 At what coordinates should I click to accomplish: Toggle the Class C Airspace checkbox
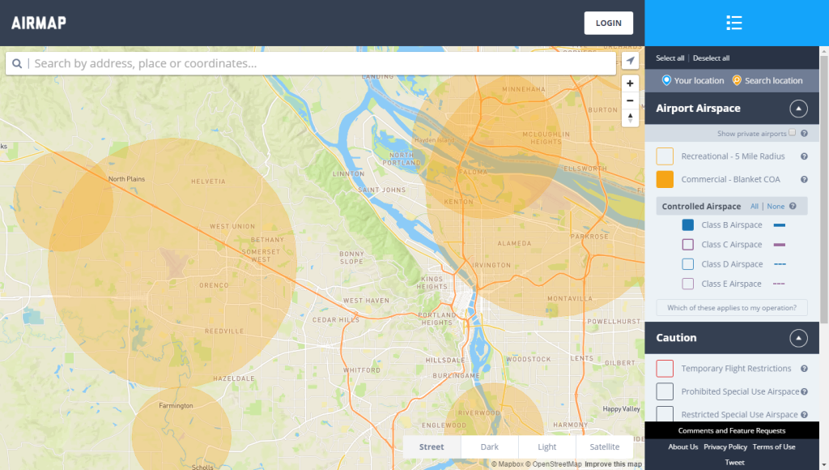[687, 245]
